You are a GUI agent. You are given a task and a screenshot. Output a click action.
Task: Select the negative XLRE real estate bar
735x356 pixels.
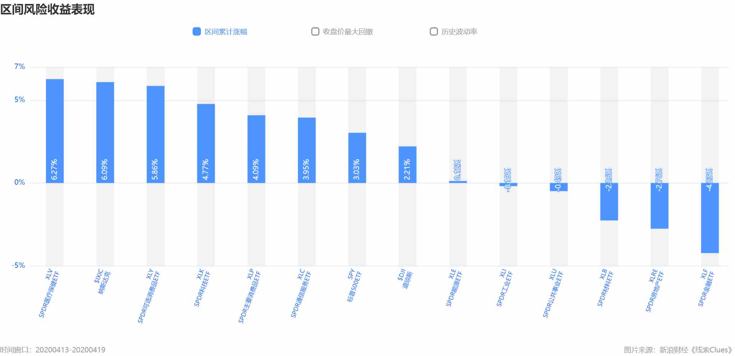tap(660, 206)
